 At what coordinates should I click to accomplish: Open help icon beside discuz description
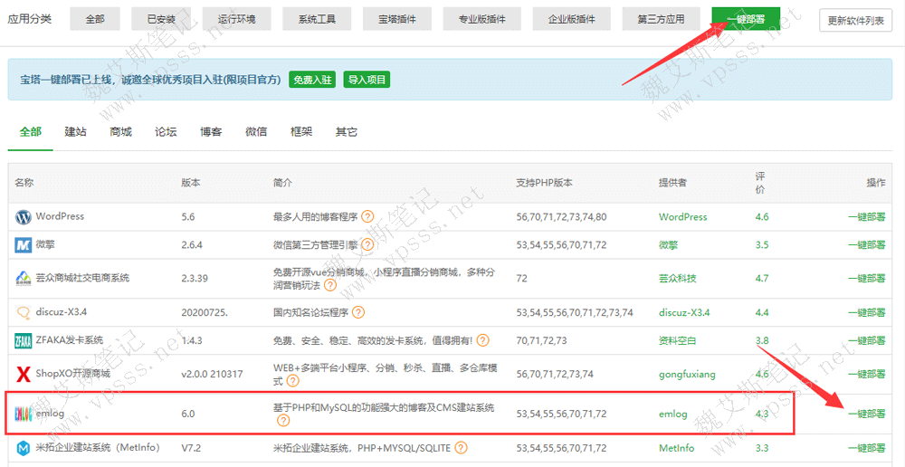(x=358, y=312)
